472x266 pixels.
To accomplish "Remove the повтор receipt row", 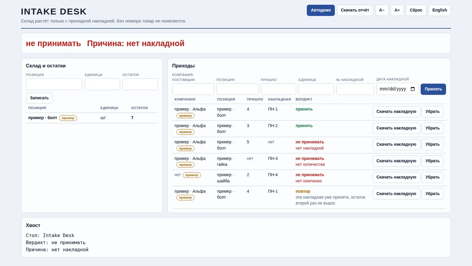I will coord(433,194).
